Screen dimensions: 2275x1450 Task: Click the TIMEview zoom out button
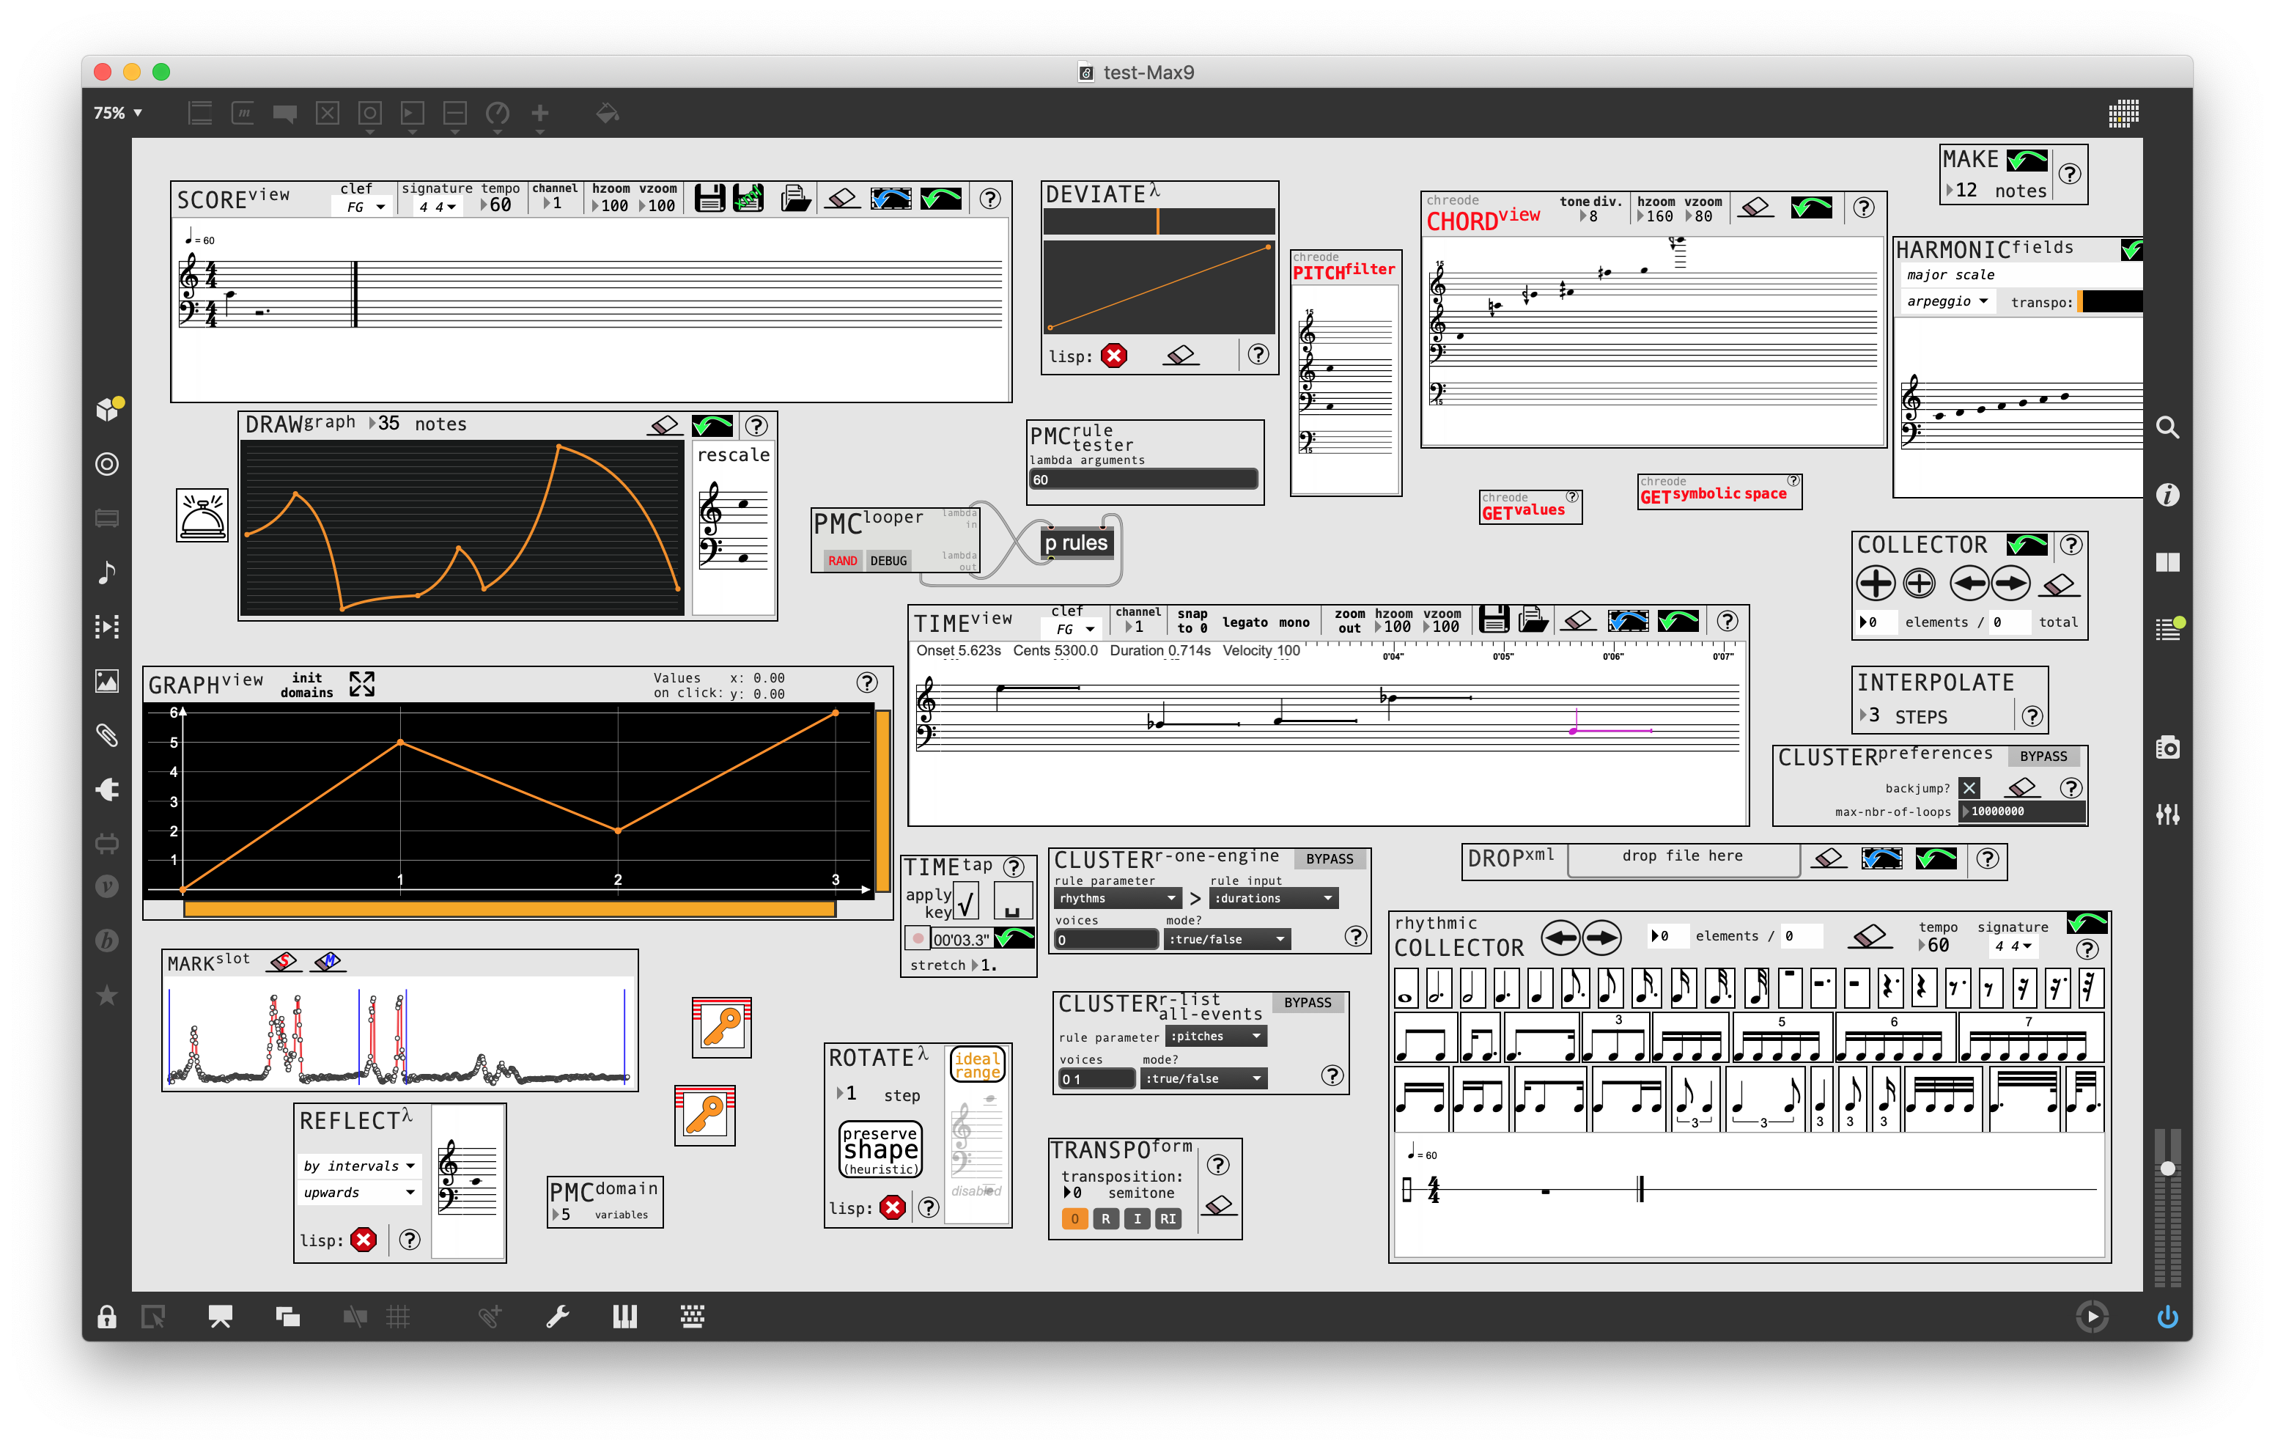1349,621
